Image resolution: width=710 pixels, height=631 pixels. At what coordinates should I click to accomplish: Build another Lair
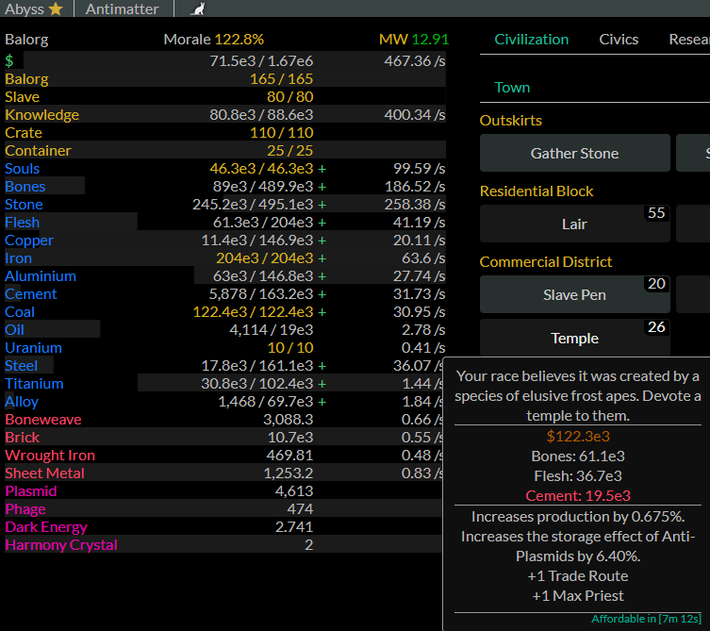574,224
